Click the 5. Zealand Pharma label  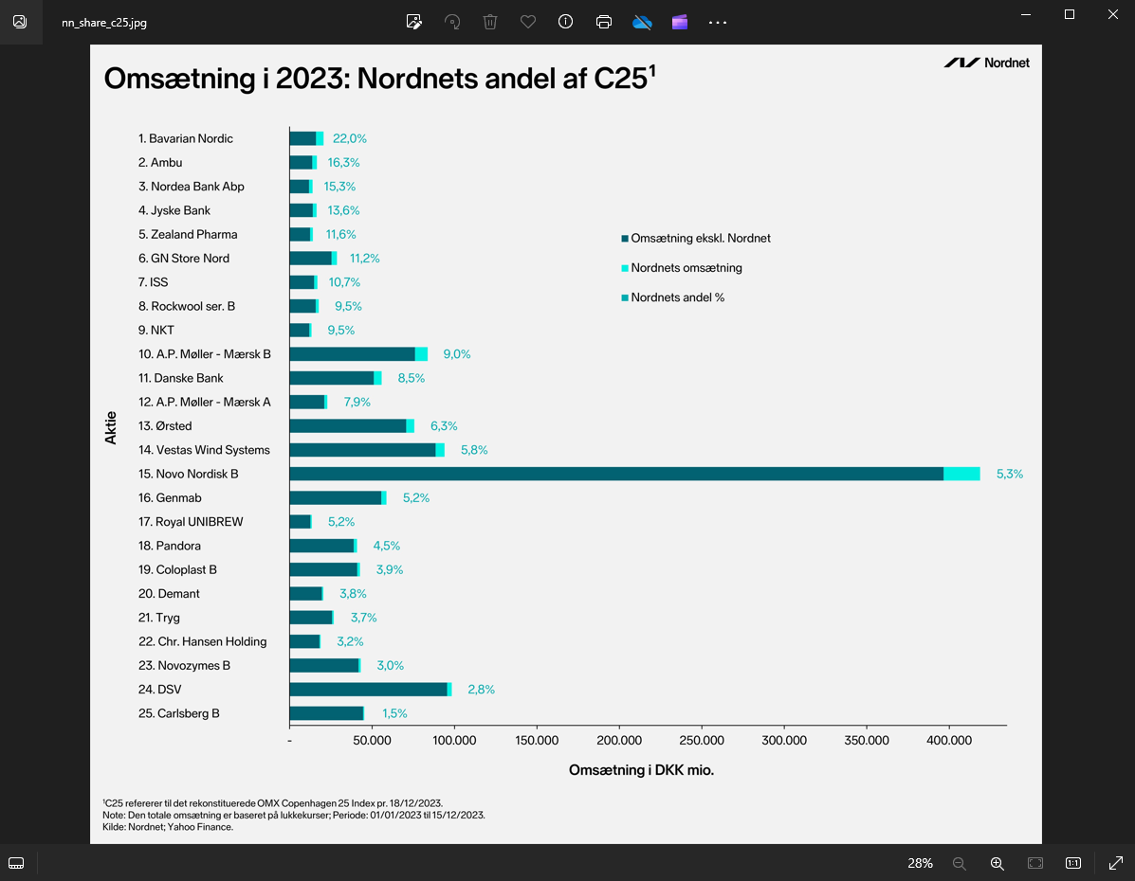pos(188,234)
